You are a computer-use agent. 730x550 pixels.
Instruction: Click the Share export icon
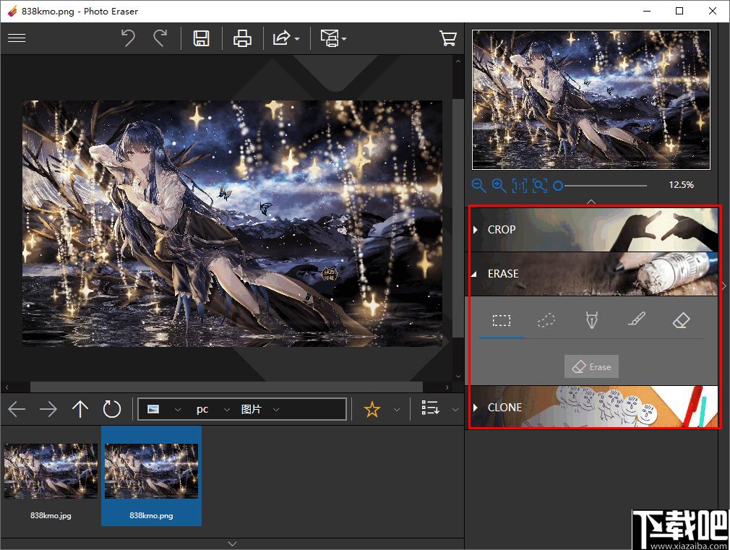[x=281, y=38]
